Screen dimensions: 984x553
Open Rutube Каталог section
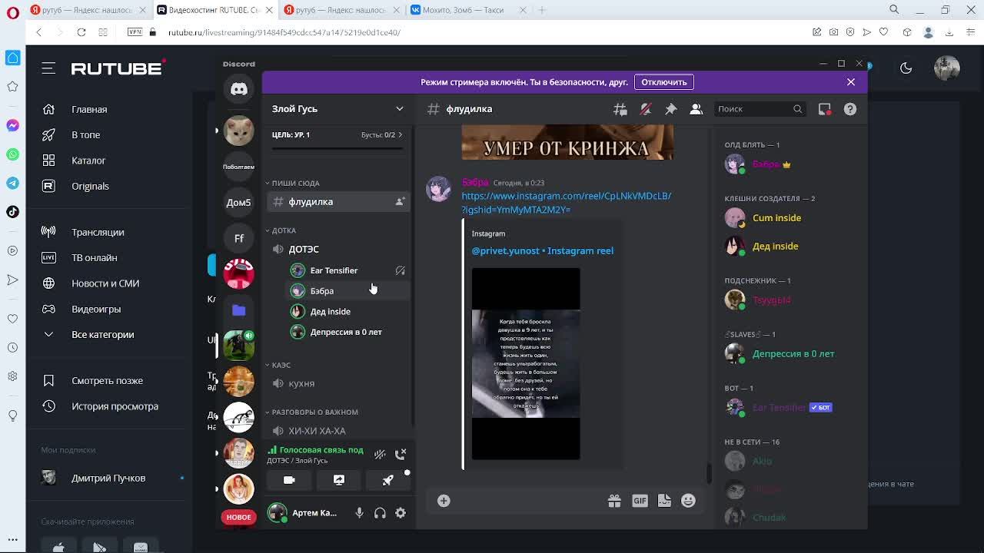[x=88, y=161]
